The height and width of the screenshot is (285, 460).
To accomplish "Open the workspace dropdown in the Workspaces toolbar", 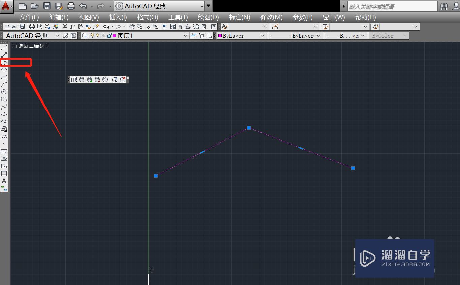I will (x=32, y=36).
